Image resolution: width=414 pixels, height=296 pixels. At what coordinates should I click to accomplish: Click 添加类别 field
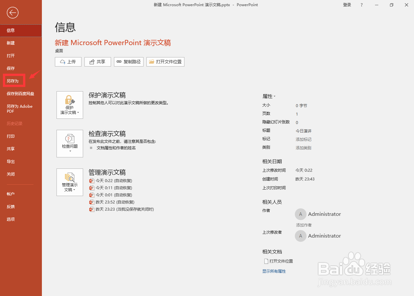tap(303, 148)
